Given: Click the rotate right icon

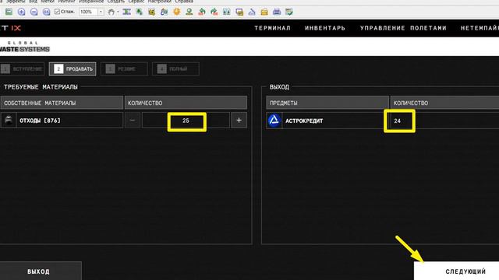Looking at the screenshot, I should [214, 12].
